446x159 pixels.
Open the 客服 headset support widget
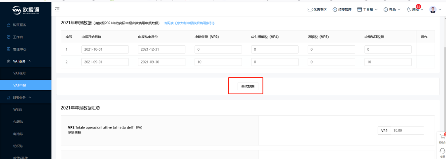(x=442, y=152)
